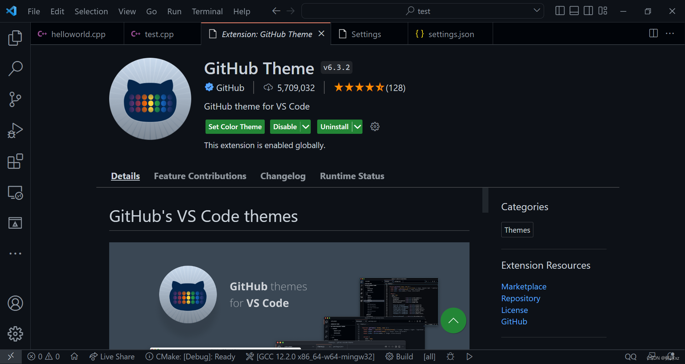
Task: Open the Search view
Action: click(x=15, y=69)
